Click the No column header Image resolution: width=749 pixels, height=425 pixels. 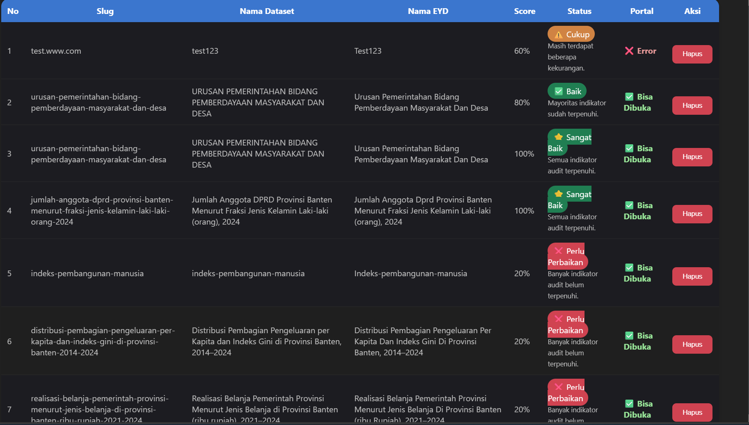pos(13,11)
